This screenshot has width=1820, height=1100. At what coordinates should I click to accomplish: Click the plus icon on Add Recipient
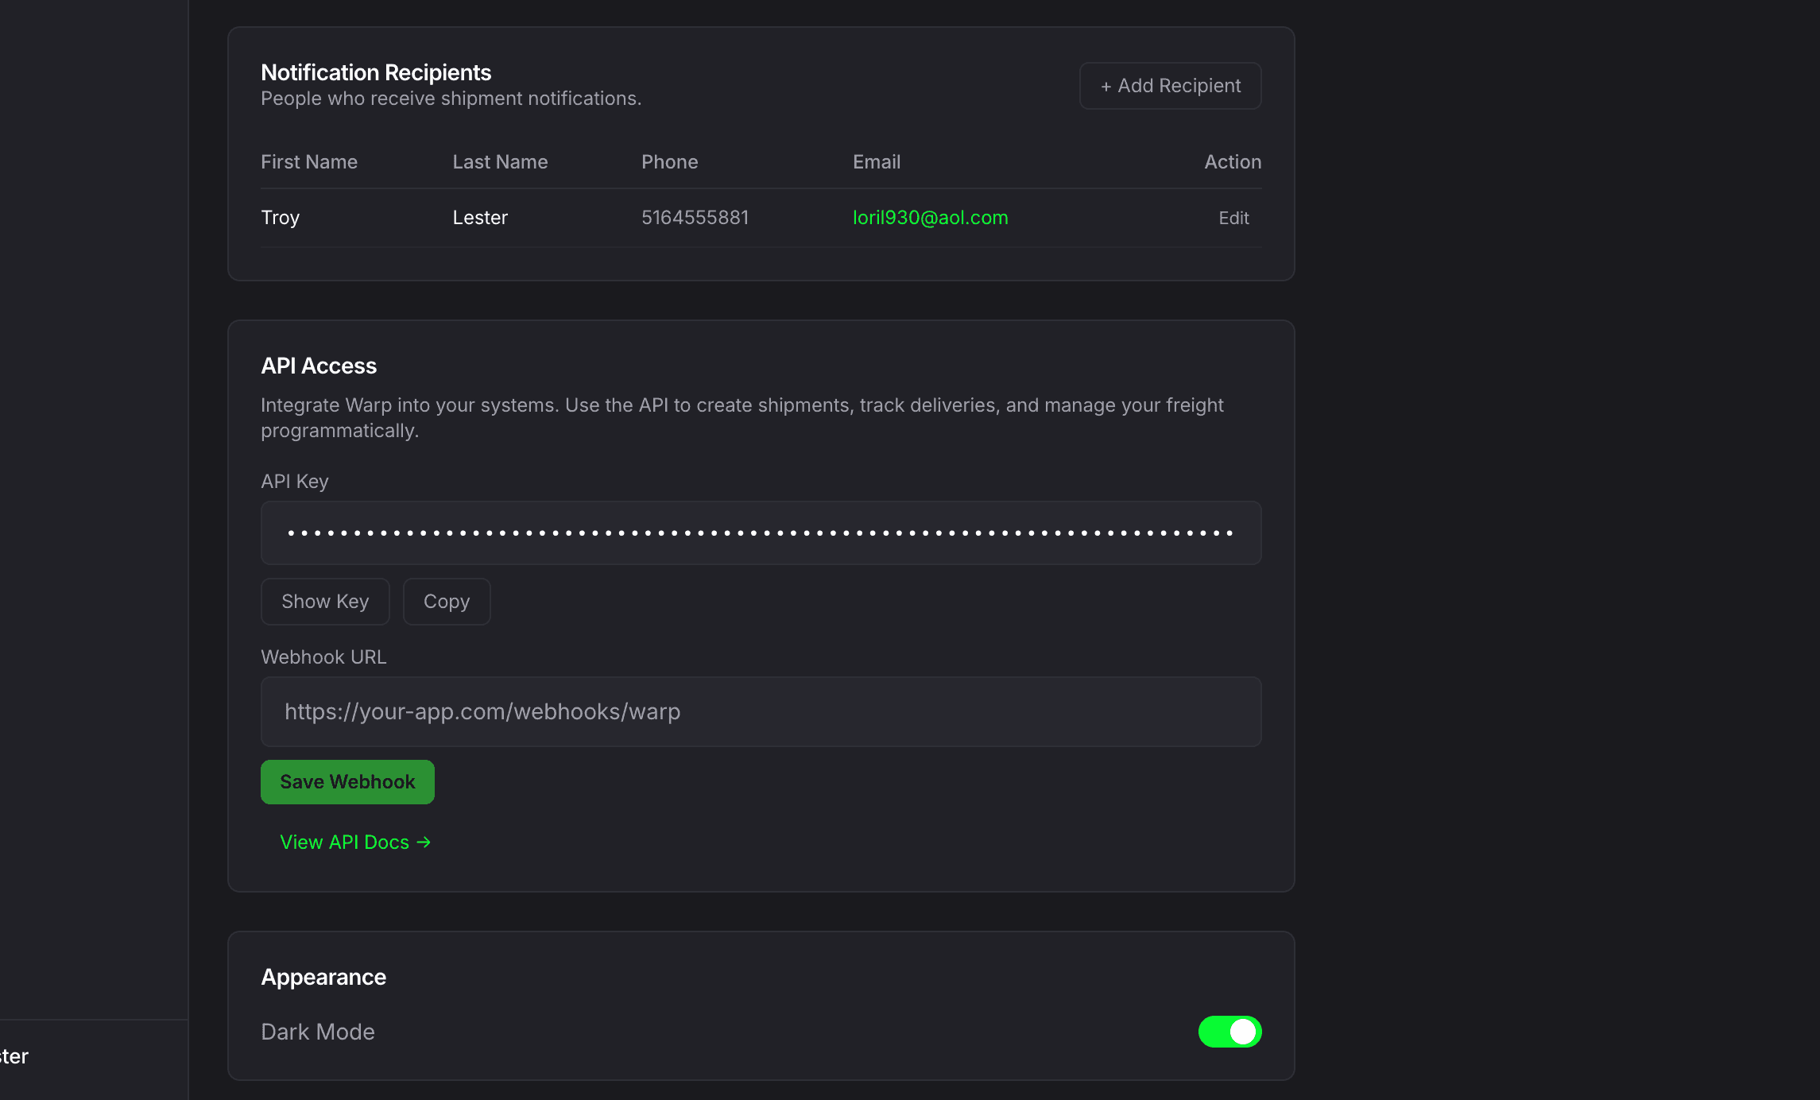[x=1106, y=85]
